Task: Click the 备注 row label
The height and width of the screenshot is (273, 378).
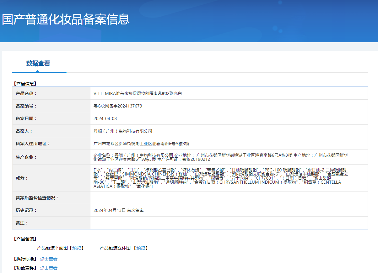Action: [22, 223]
